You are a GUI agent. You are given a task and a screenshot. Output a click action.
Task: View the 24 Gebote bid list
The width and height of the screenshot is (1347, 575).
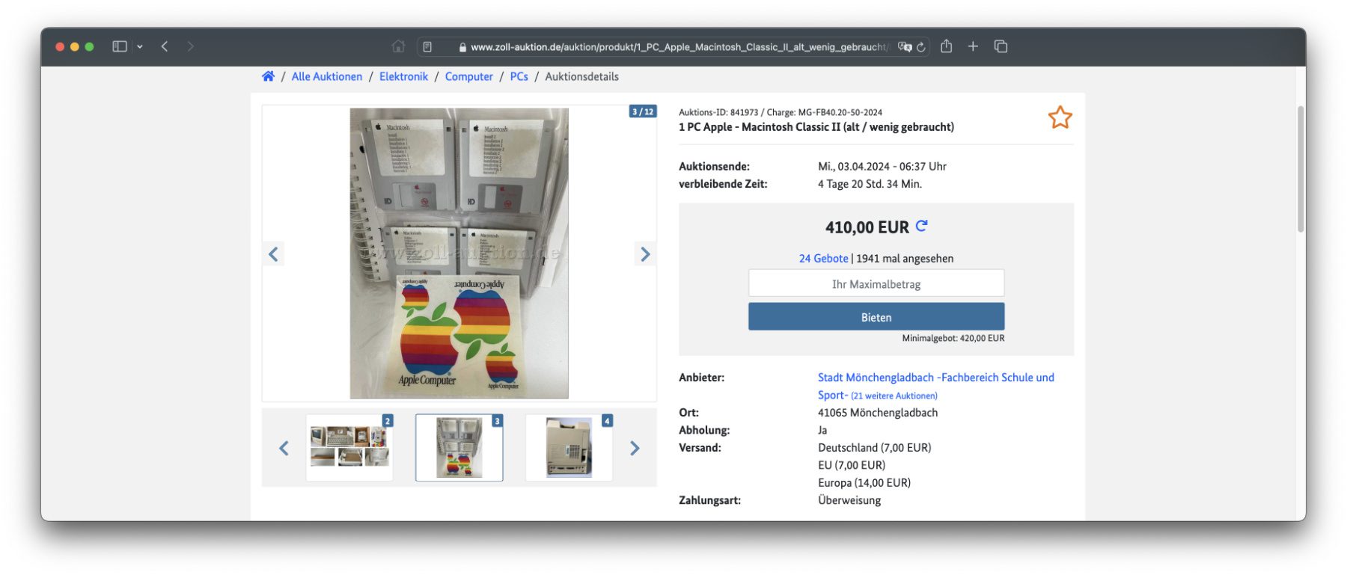click(823, 259)
